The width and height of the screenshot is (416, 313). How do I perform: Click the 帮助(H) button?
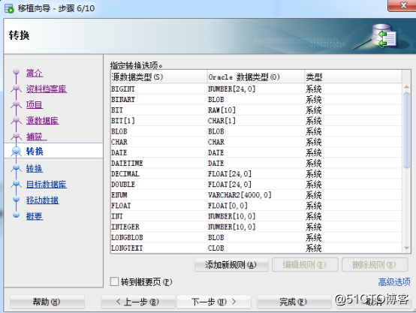[x=47, y=302]
